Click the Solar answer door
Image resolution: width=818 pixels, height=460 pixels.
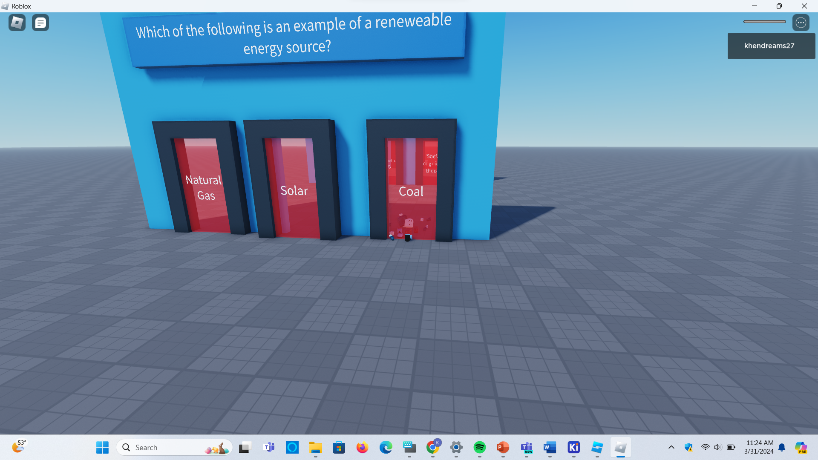click(x=294, y=190)
